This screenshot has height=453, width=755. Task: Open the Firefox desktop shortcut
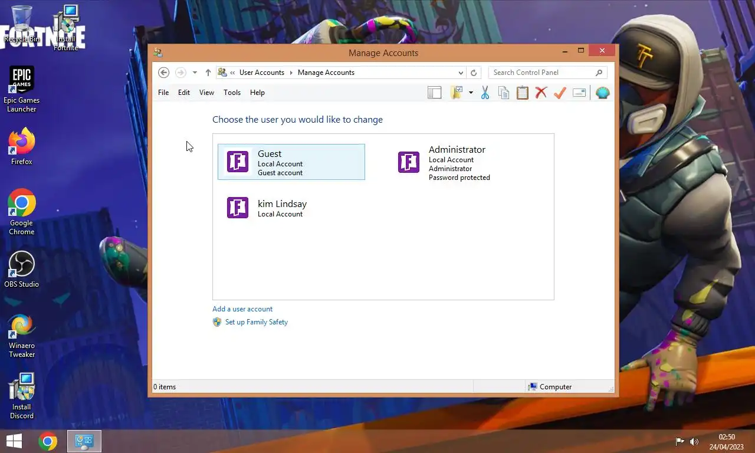22,147
